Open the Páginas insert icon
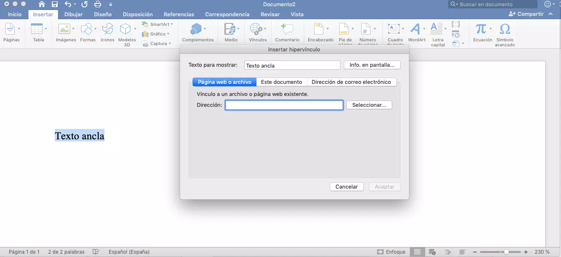This screenshot has width=561, height=257. point(10,29)
